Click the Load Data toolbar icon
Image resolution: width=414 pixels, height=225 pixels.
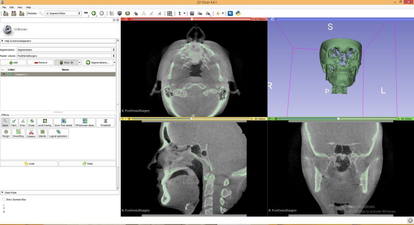pyautogui.click(x=6, y=13)
